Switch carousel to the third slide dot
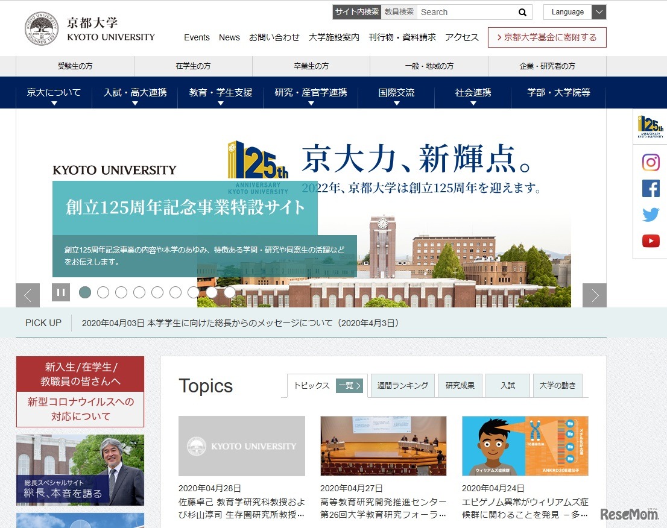 121,292
